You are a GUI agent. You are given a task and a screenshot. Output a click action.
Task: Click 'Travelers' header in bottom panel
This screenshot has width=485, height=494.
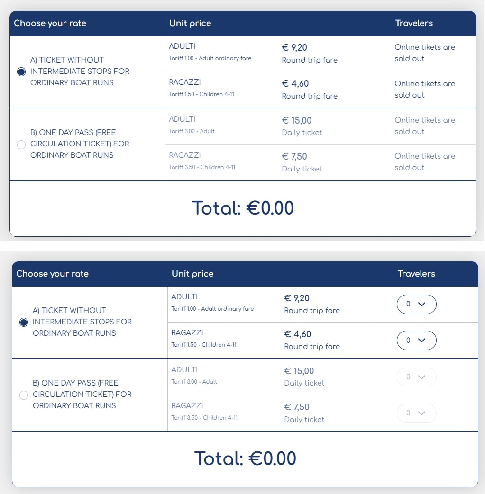pos(416,273)
